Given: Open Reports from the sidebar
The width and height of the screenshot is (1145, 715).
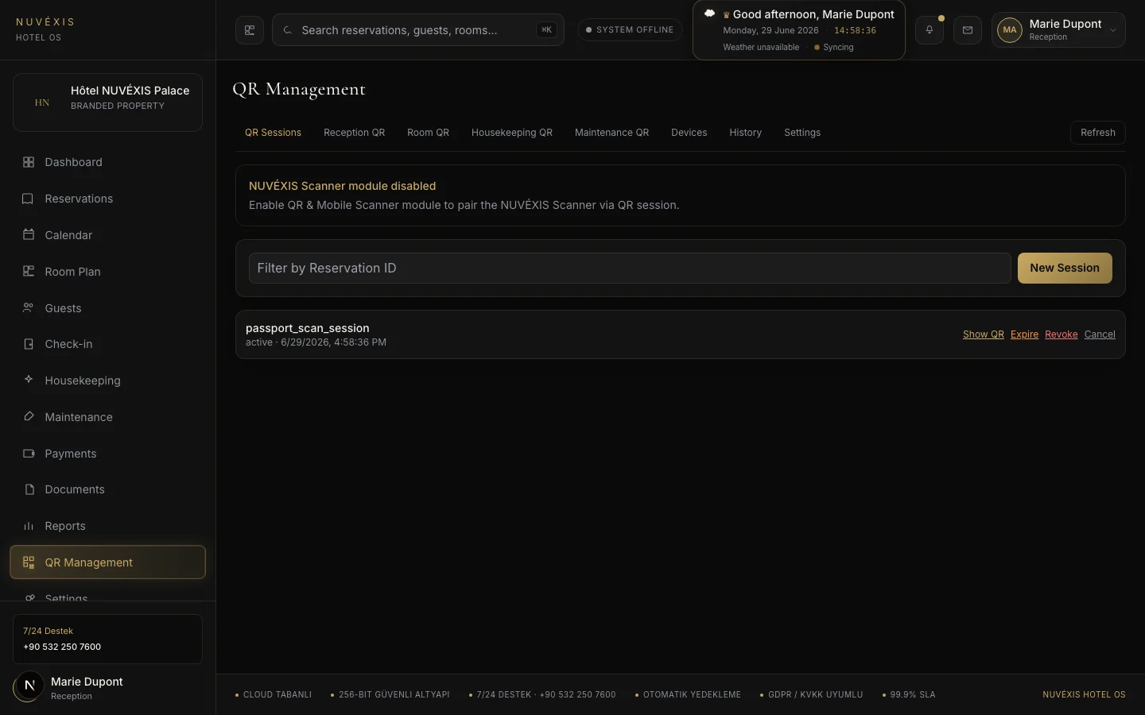Looking at the screenshot, I should tap(107, 526).
